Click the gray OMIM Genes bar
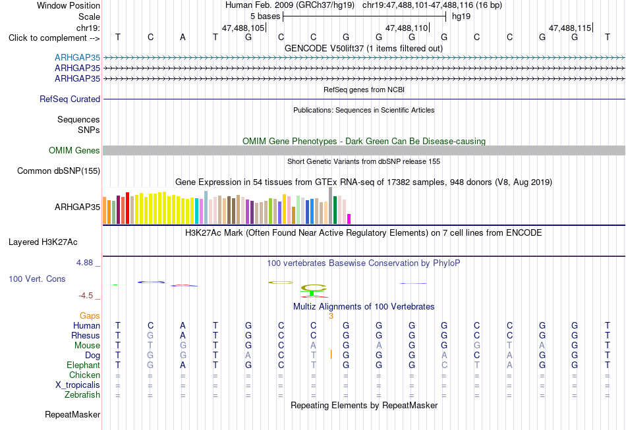 pyautogui.click(x=364, y=150)
